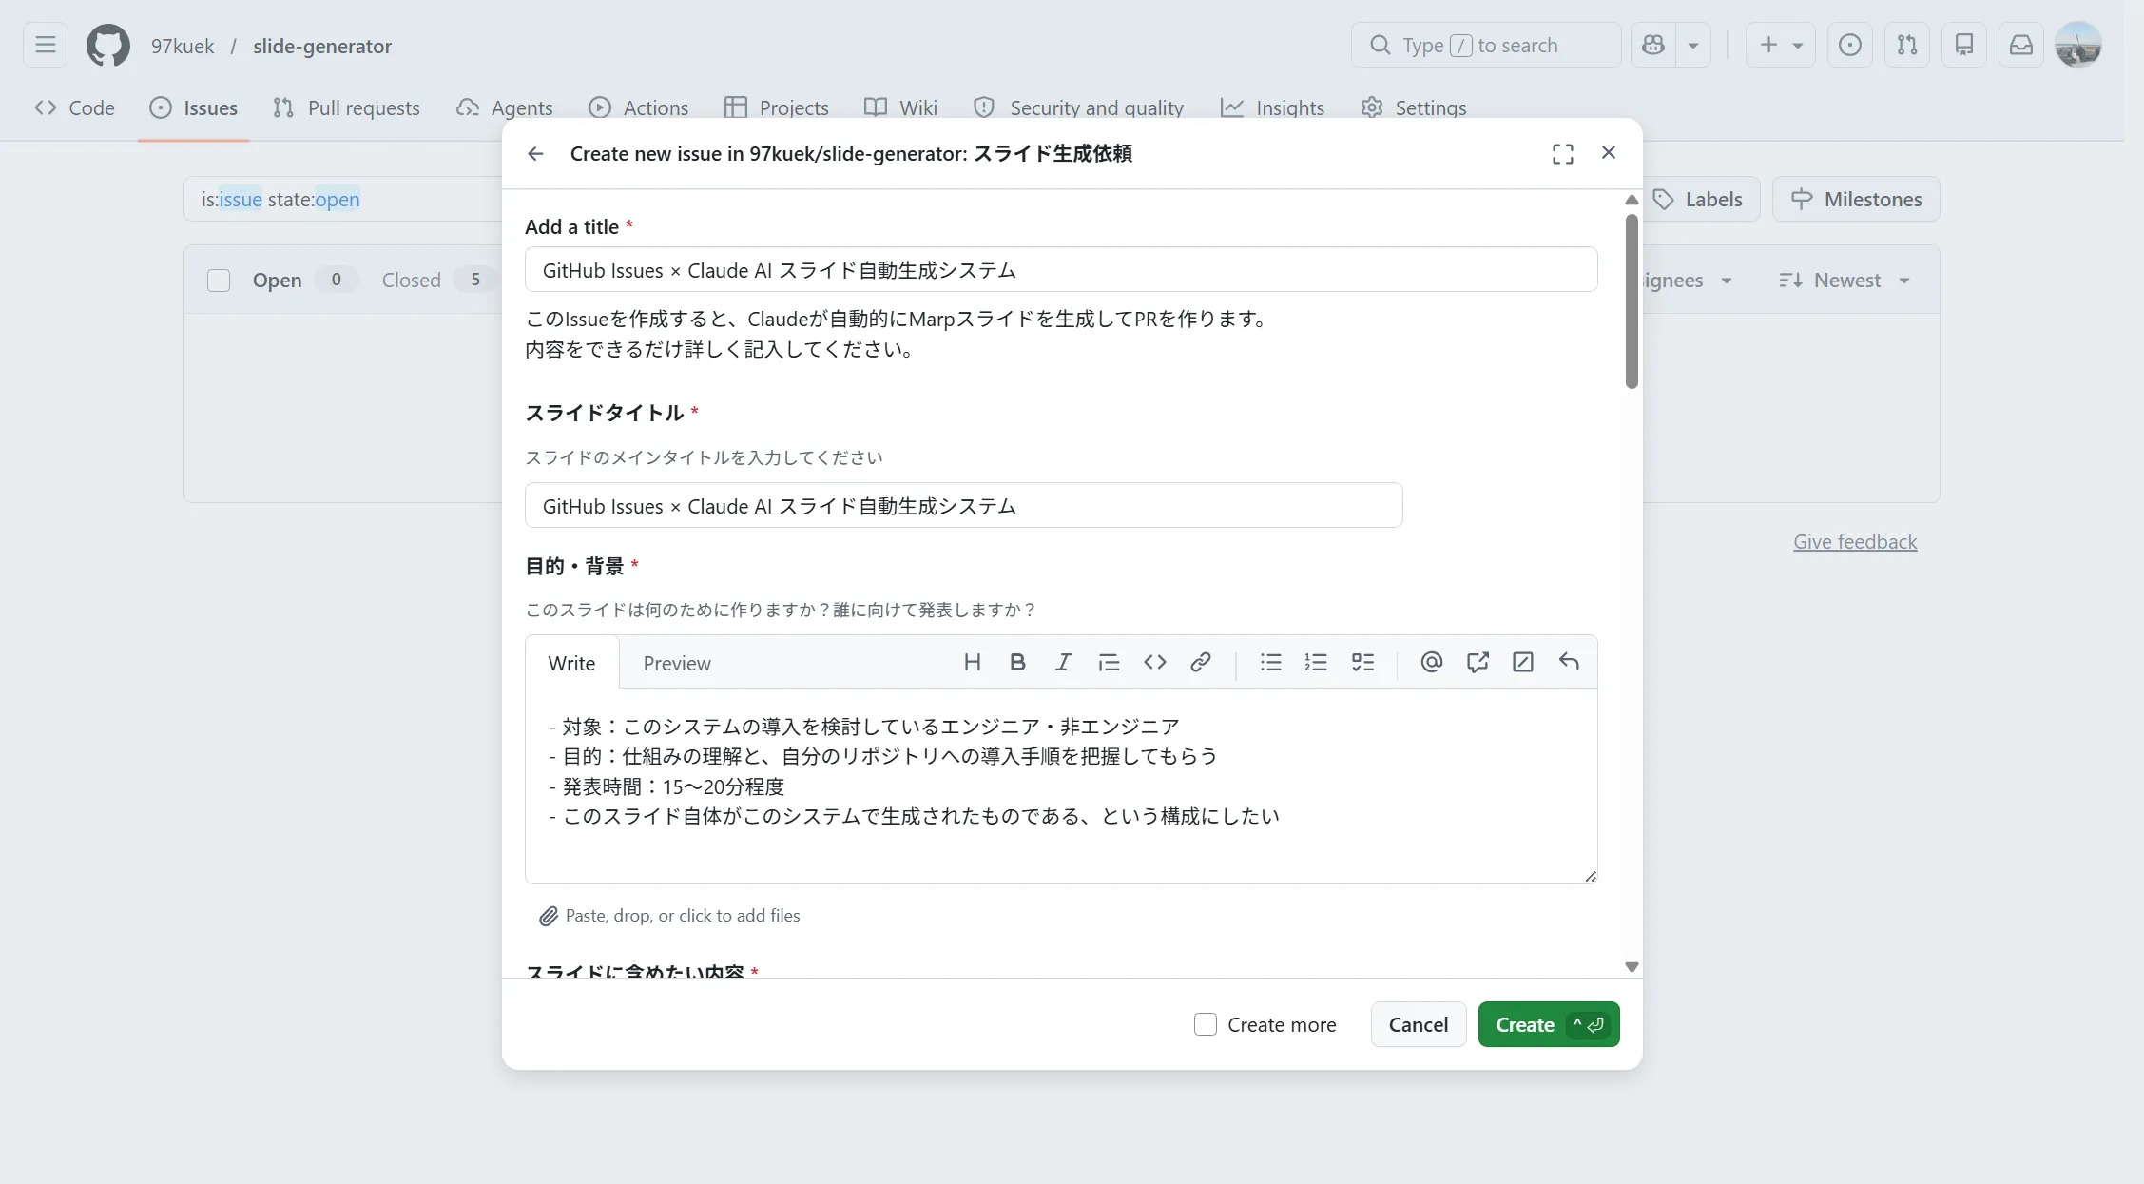Add a cross-reference to an issue
Image resolution: width=2144 pixels, height=1184 pixels.
point(1477,662)
